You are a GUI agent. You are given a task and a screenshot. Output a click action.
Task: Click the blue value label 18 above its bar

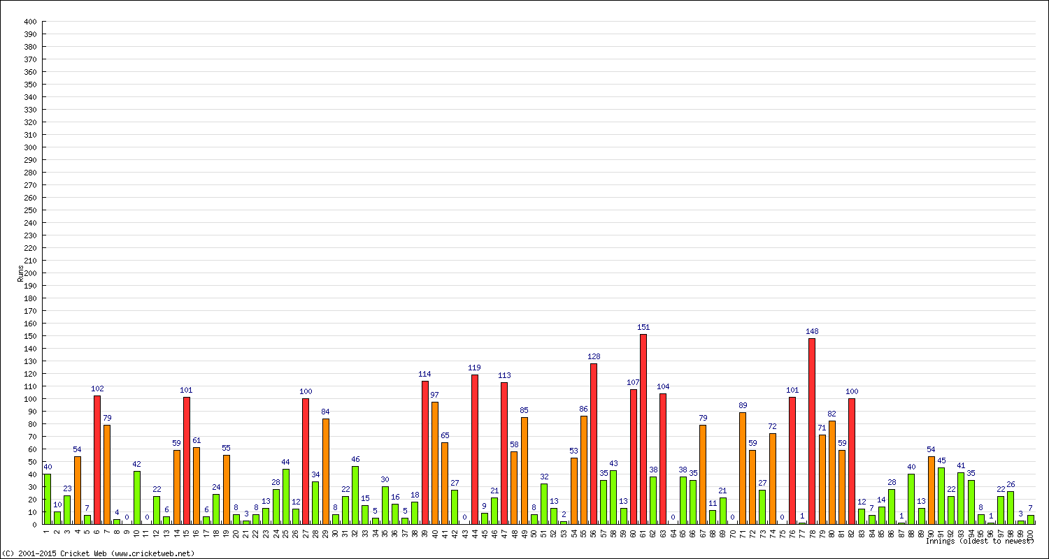415,495
